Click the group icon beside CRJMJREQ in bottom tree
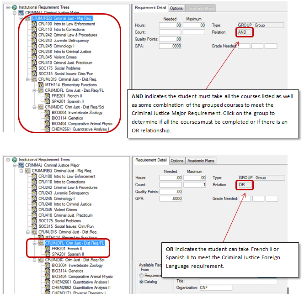Image resolution: width=304 pixels, height=298 pixels. (28, 171)
